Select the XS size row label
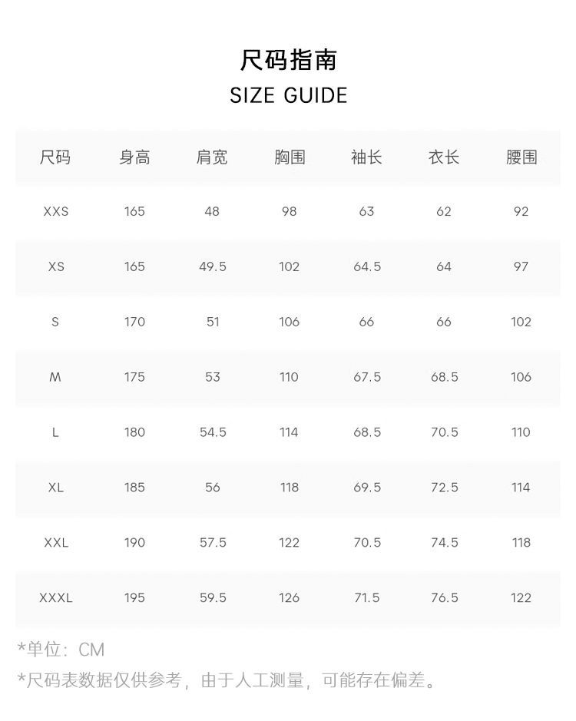Image resolution: width=576 pixels, height=721 pixels. [x=55, y=266]
